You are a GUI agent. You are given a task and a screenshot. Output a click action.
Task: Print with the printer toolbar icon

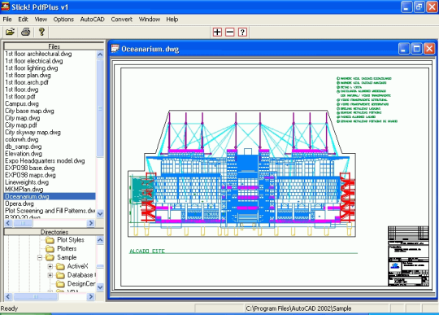(x=26, y=32)
